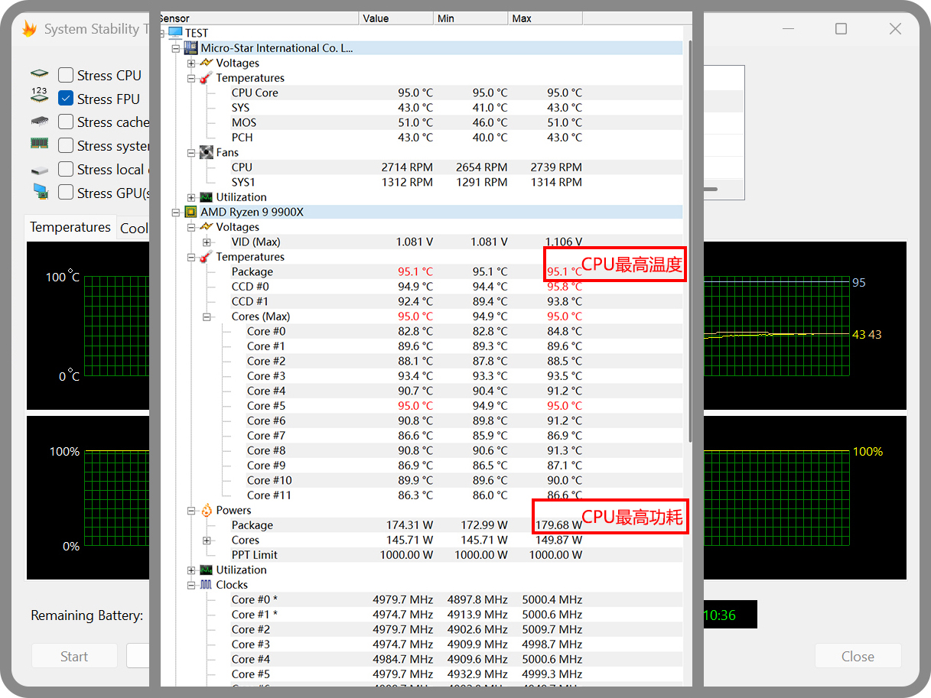The width and height of the screenshot is (931, 698).
Task: Expand the Cores entry under Powers
Action: pyautogui.click(x=207, y=541)
